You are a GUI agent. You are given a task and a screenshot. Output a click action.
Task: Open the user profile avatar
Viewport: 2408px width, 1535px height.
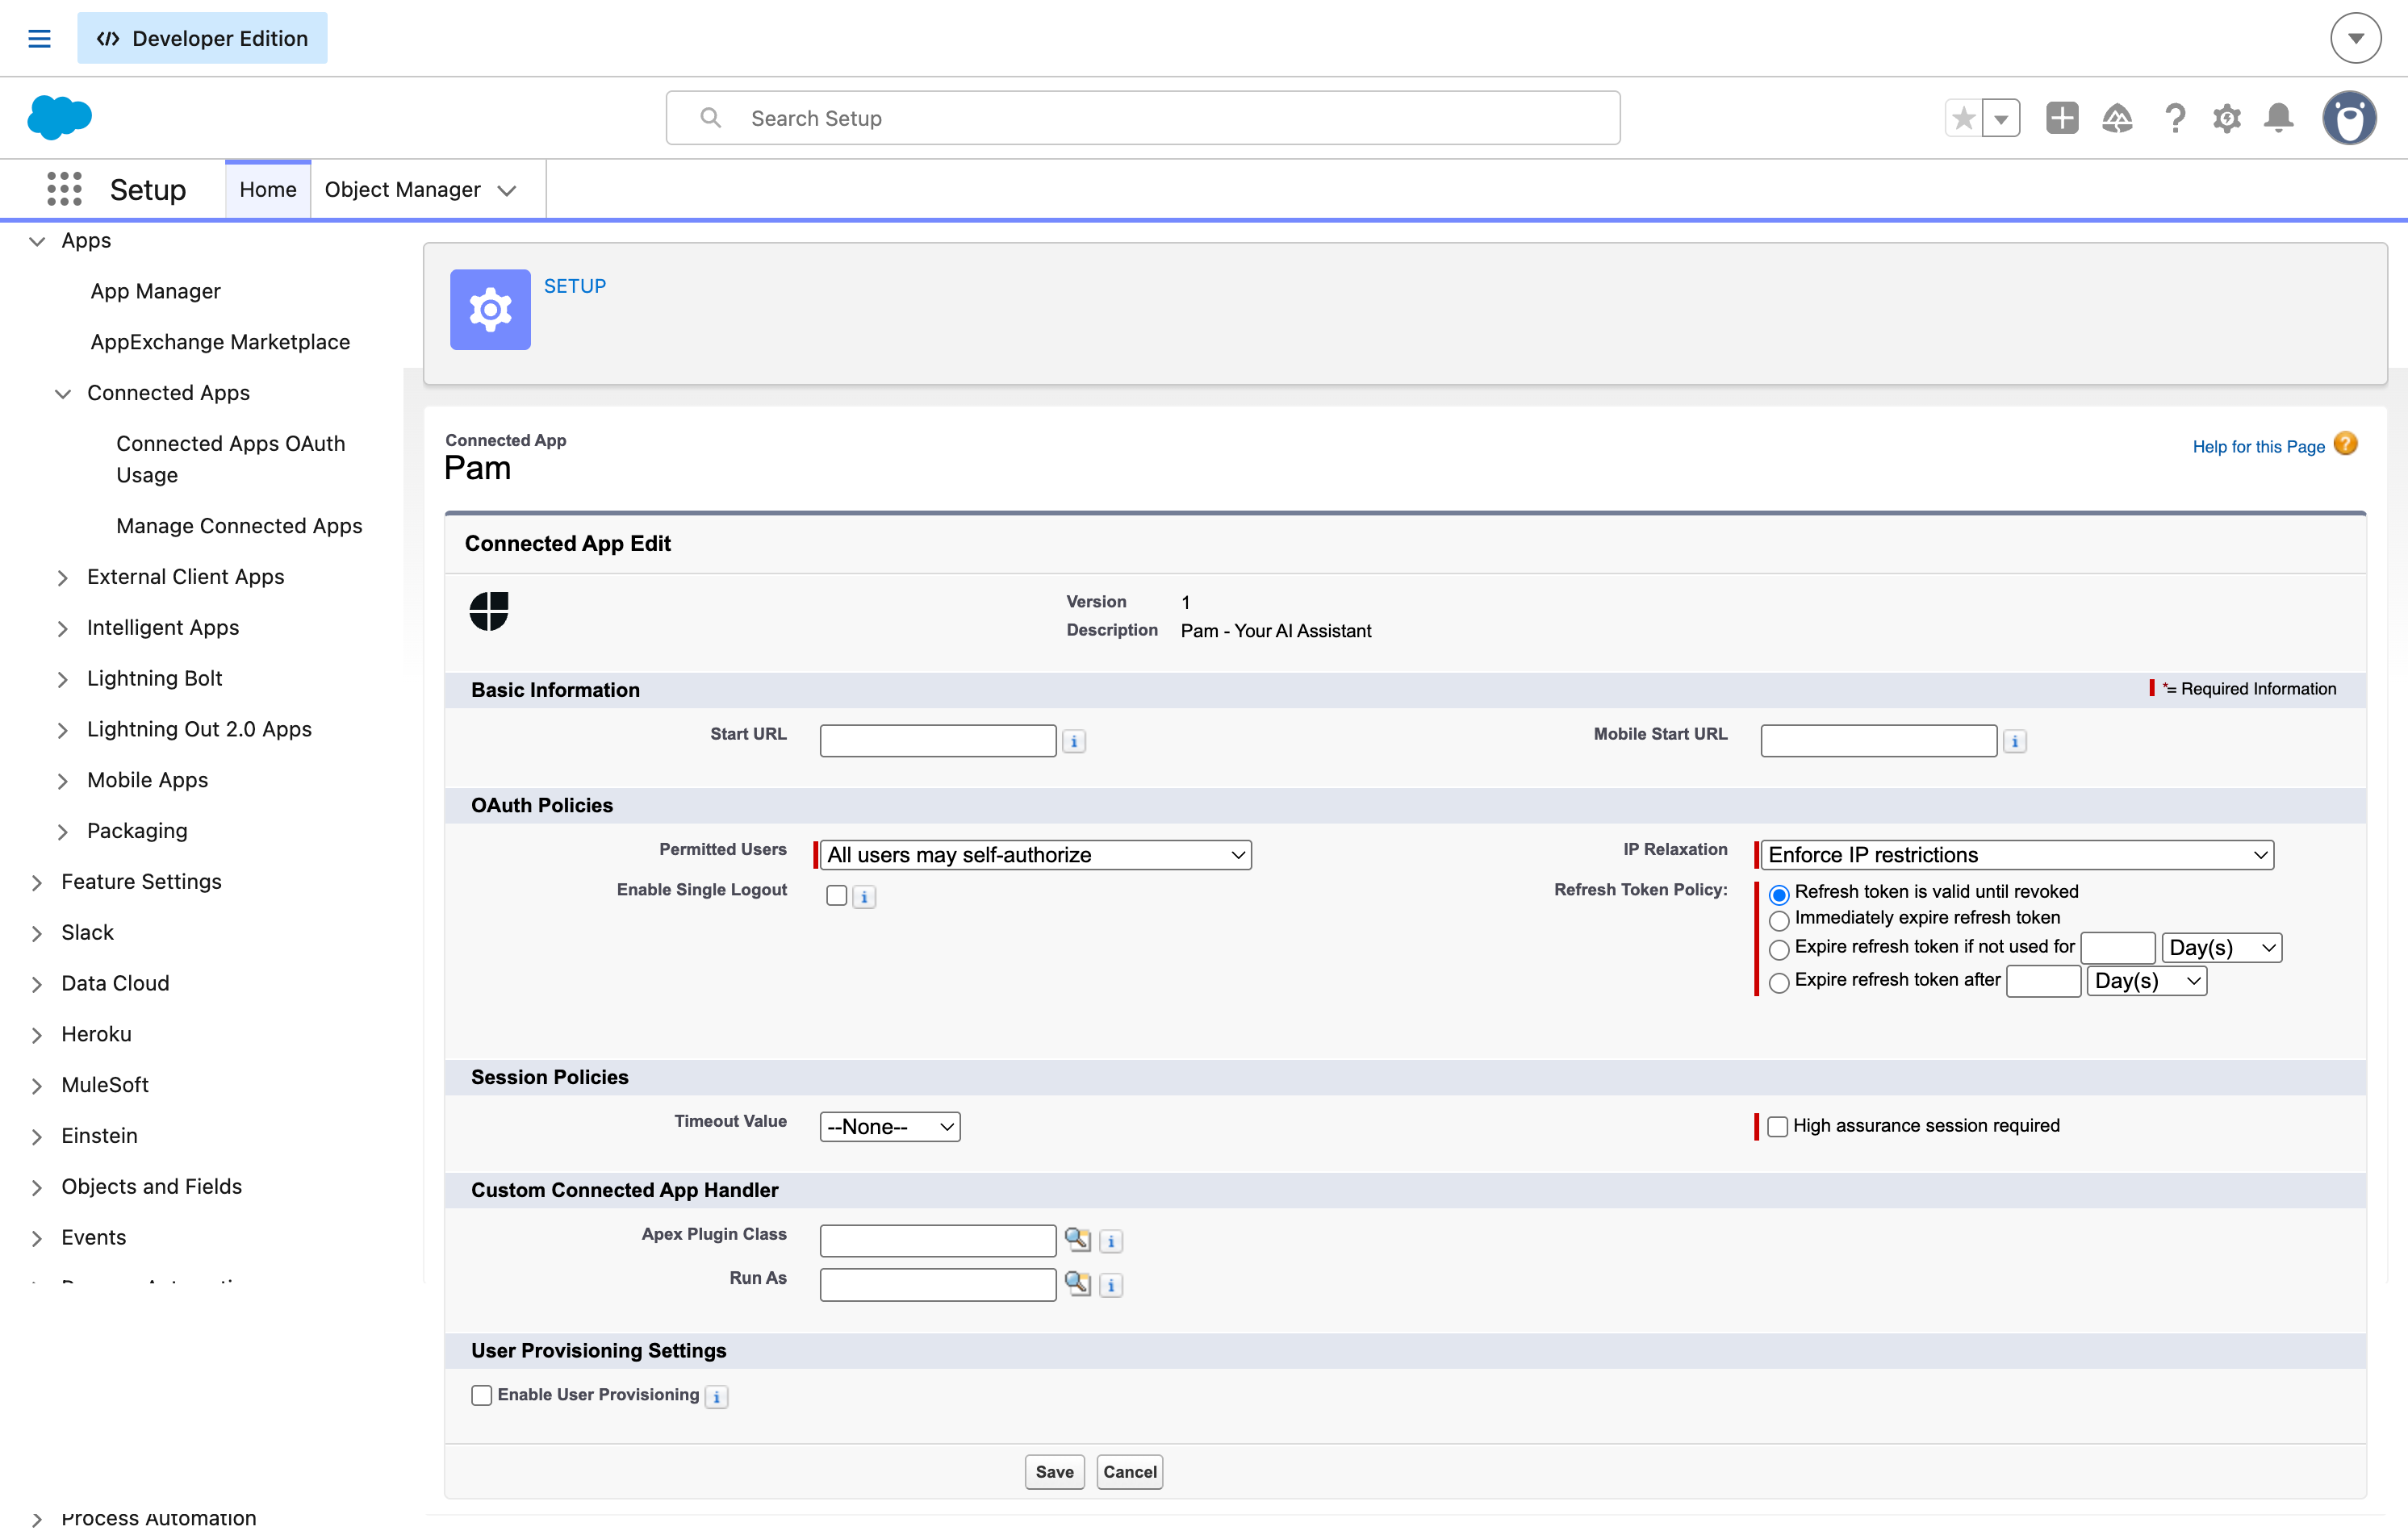pyautogui.click(x=2350, y=118)
